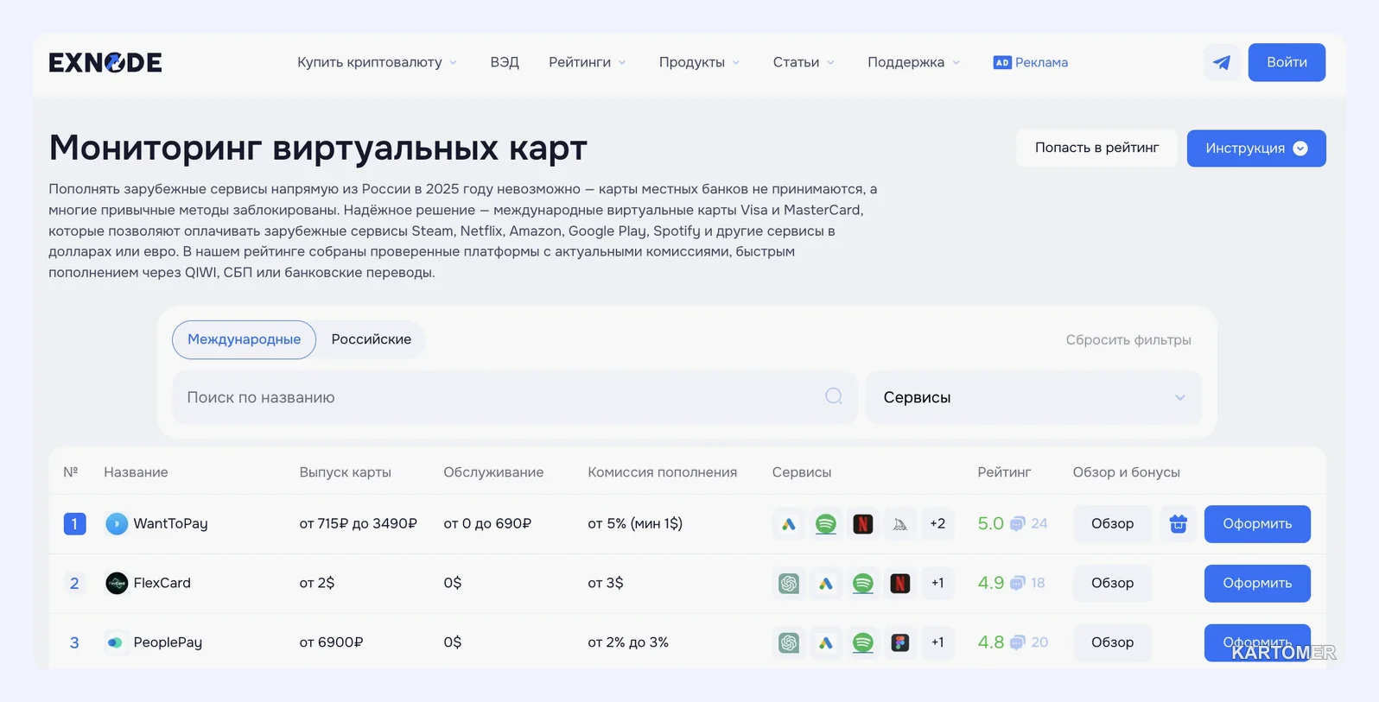Click Google Ads icon in PeoplePay row
Viewport: 1379px width, 702px height.
pyautogui.click(x=826, y=642)
